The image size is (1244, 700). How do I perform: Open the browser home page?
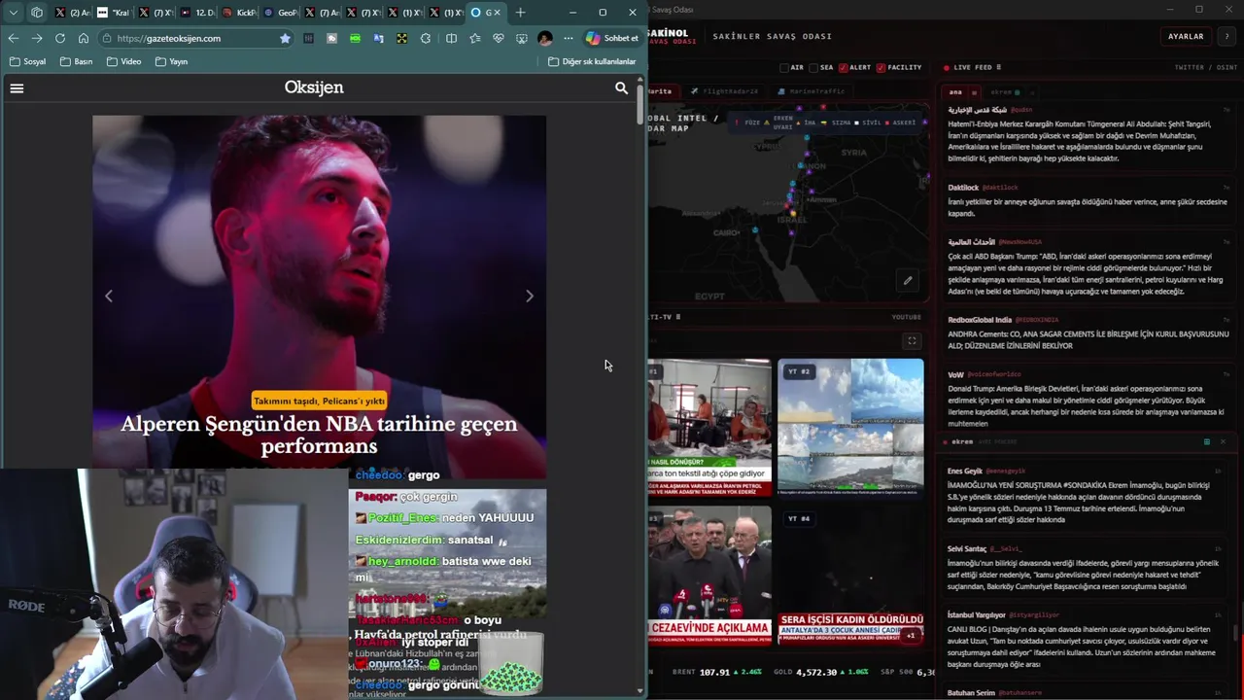84,38
